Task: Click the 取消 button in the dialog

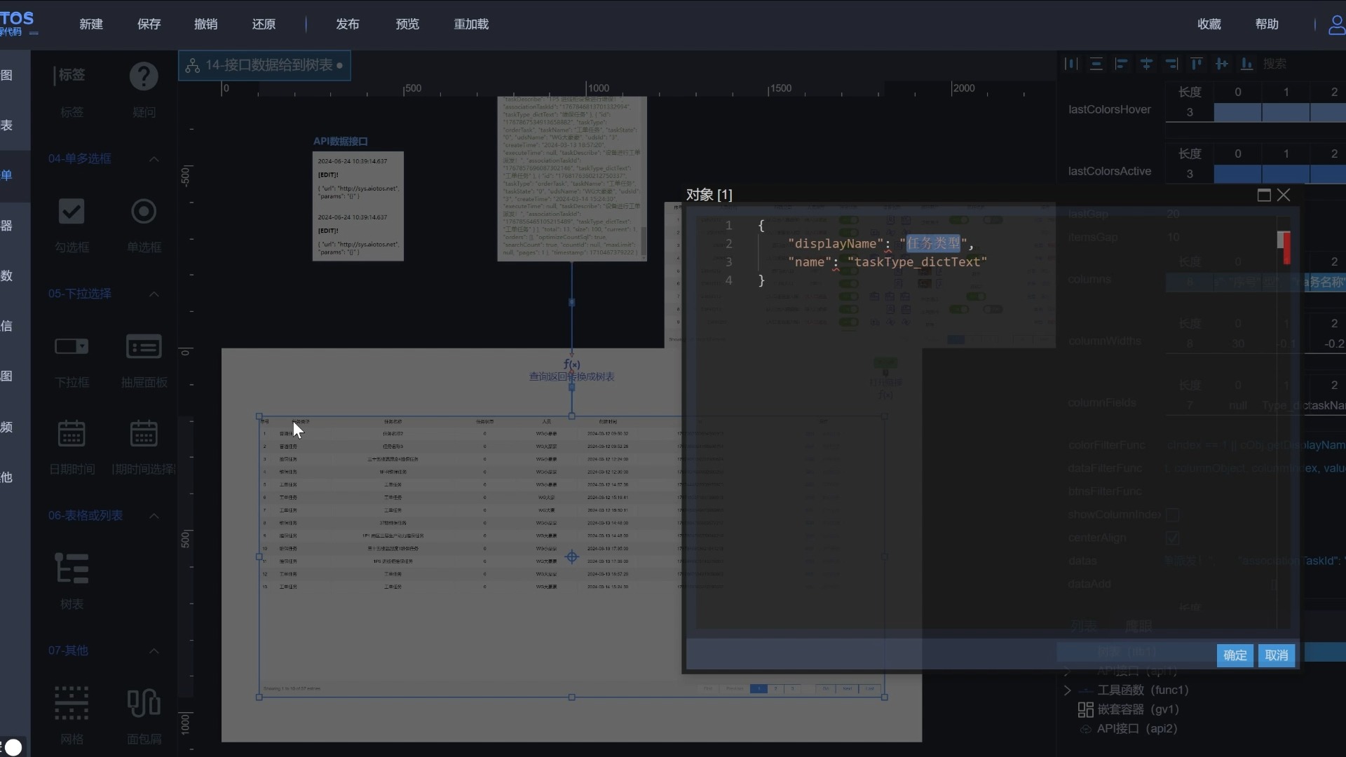Action: click(1277, 655)
